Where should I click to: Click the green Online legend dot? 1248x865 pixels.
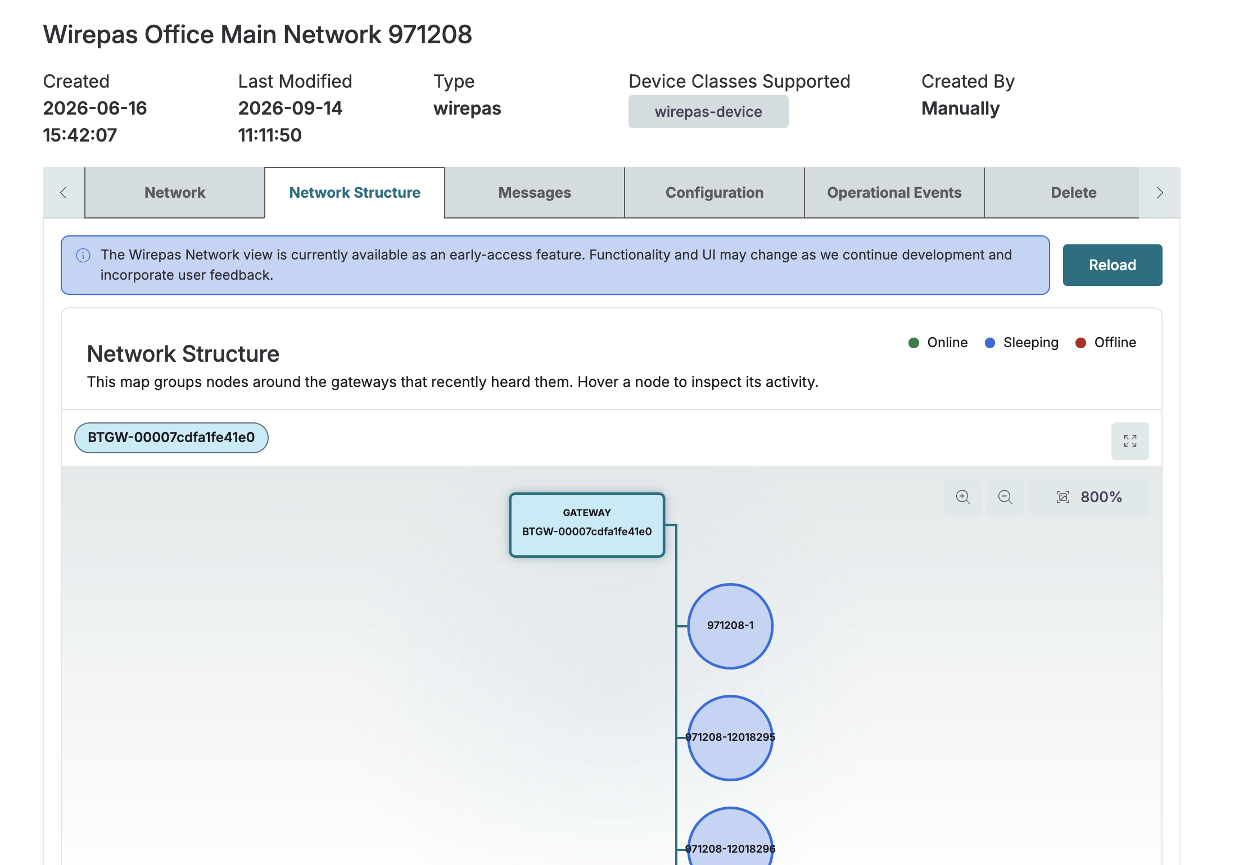pos(914,343)
